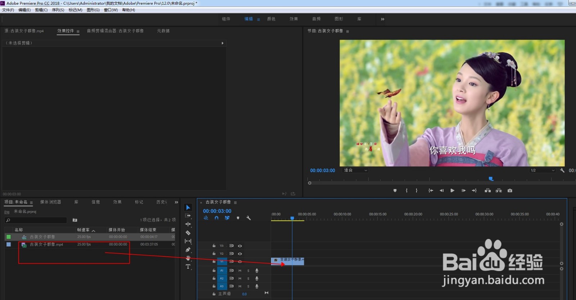
Task: Open the 1/2 playback resolution dropdown
Action: pyautogui.click(x=543, y=170)
